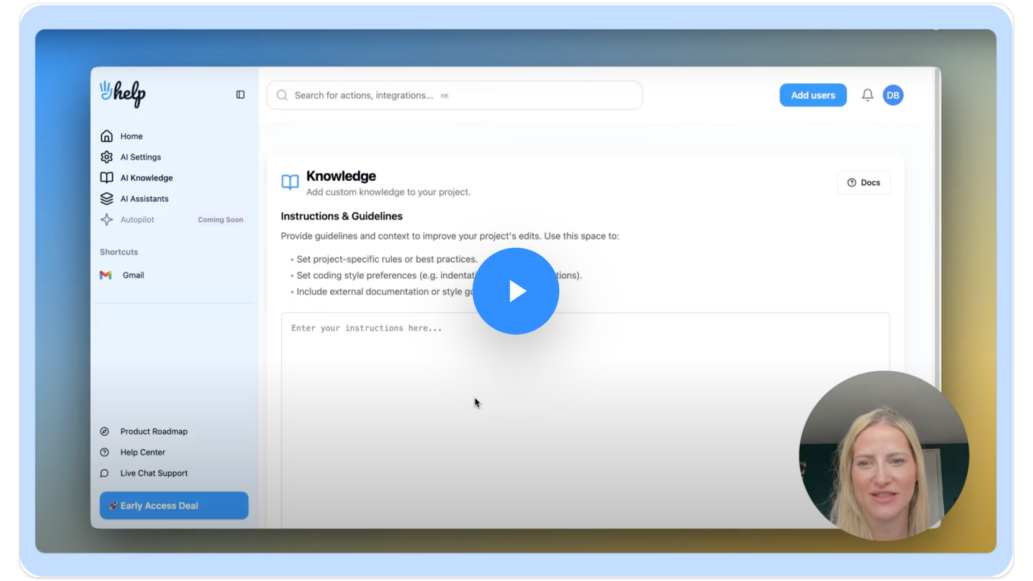Click the Gmail shortcut icon
Image resolution: width=1033 pixels, height=581 pixels.
coord(106,275)
